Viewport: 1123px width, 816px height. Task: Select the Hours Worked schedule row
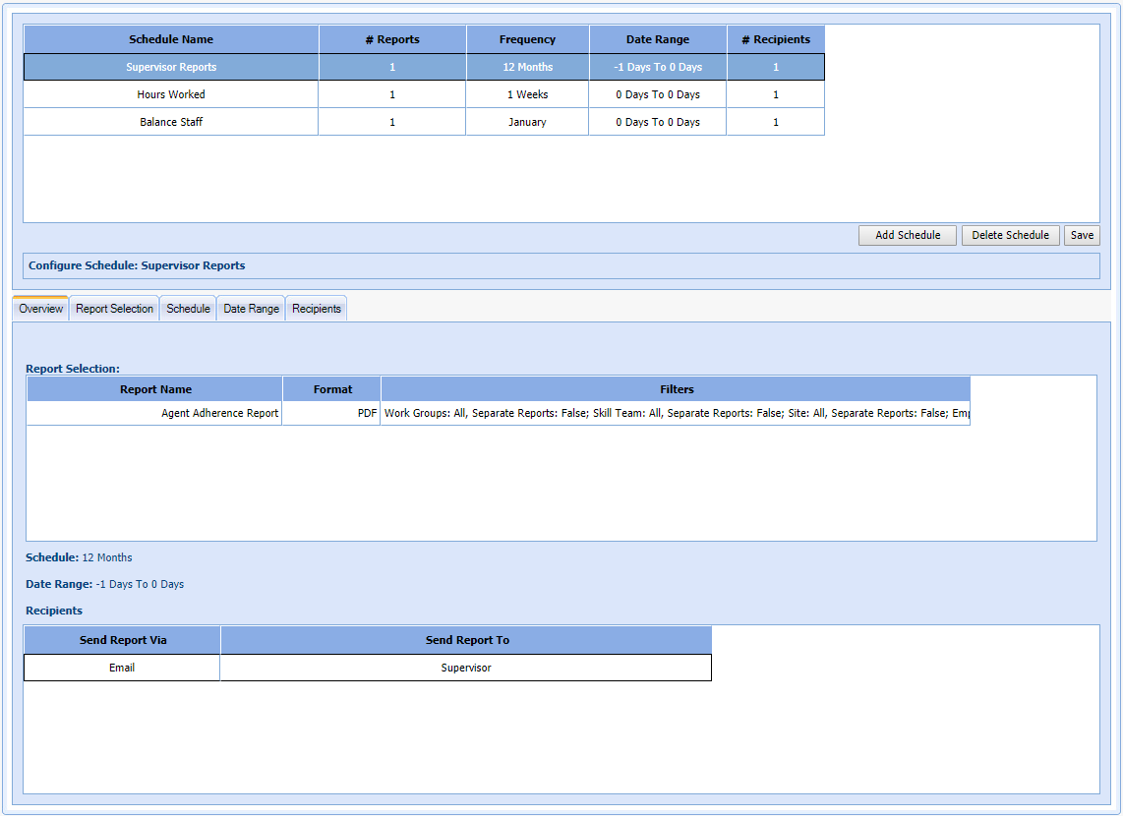pyautogui.click(x=171, y=94)
